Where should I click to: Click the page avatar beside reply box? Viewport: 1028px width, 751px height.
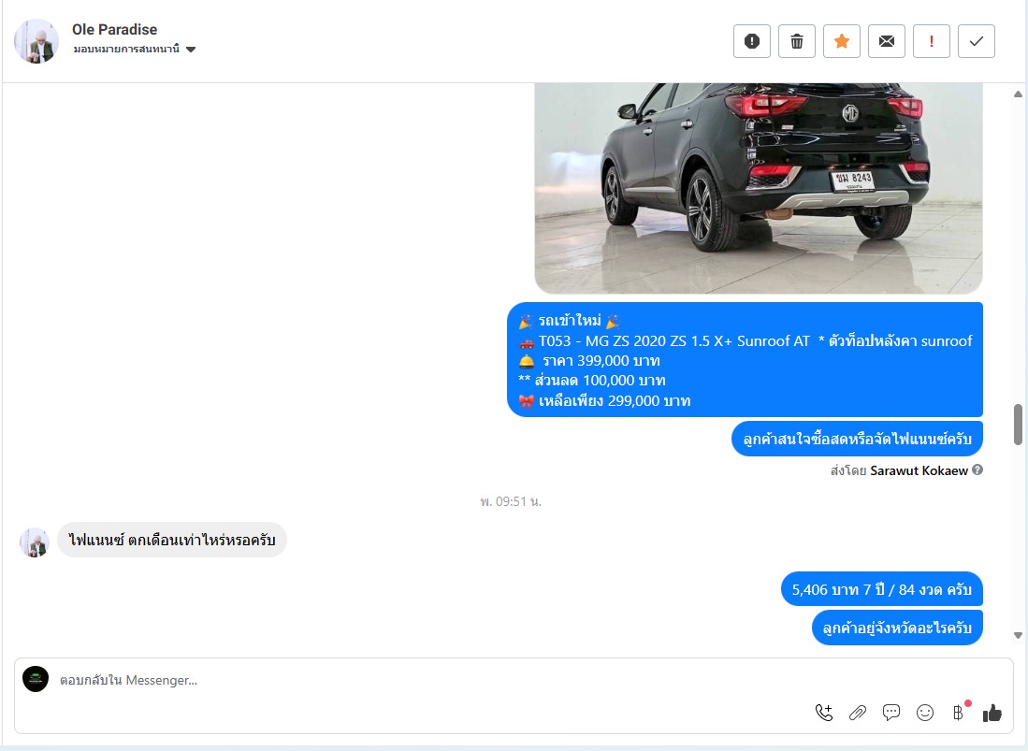(x=36, y=679)
